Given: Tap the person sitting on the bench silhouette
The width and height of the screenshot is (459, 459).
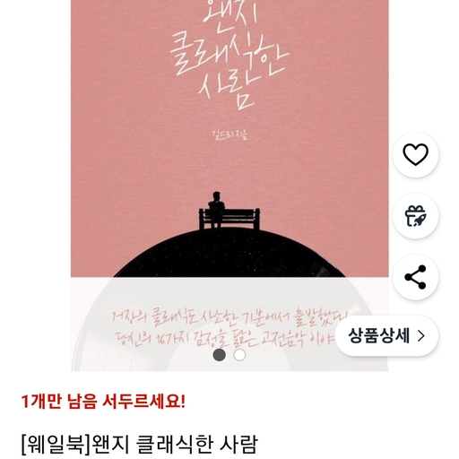Looking at the screenshot, I should point(217,209).
